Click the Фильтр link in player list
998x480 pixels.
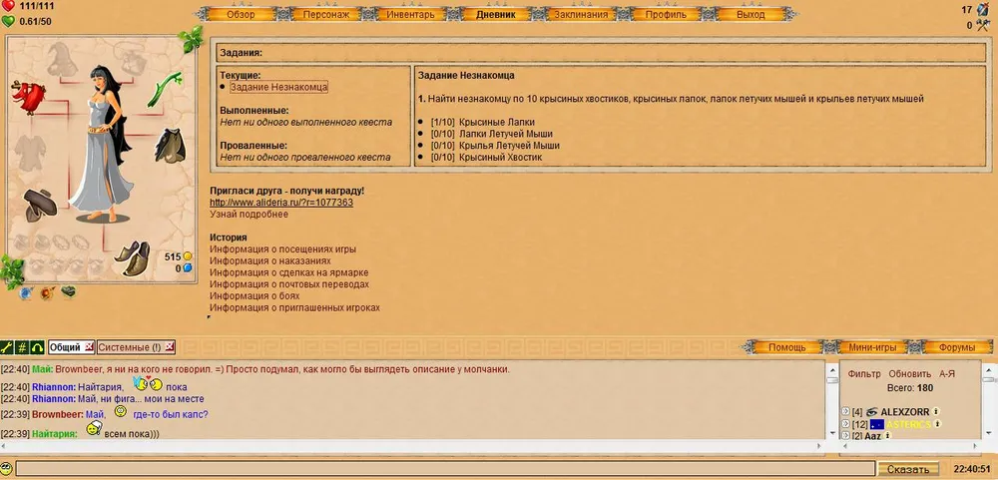(864, 373)
